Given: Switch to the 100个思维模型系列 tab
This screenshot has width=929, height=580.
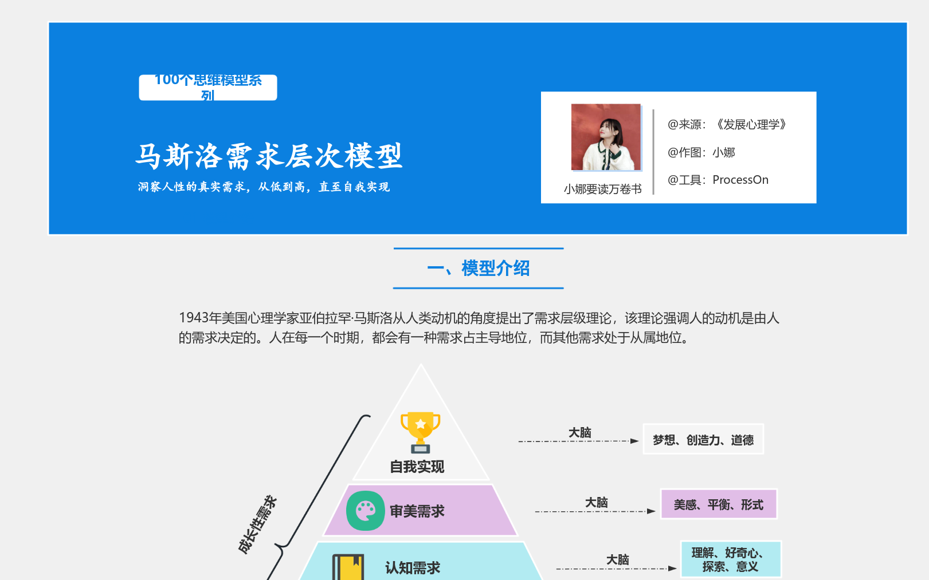Looking at the screenshot, I should pyautogui.click(x=207, y=86).
